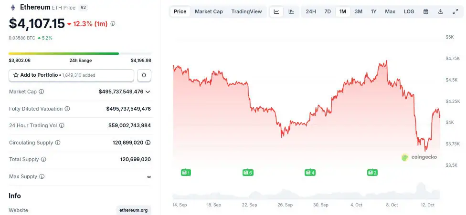The width and height of the screenshot is (466, 215).
Task: Select the 24H time range
Action: (311, 11)
